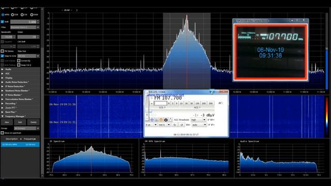Screen dimensions: 331x186
Task: Click the orange circle icon in XDR-GTK
Action: click(x=161, y=120)
